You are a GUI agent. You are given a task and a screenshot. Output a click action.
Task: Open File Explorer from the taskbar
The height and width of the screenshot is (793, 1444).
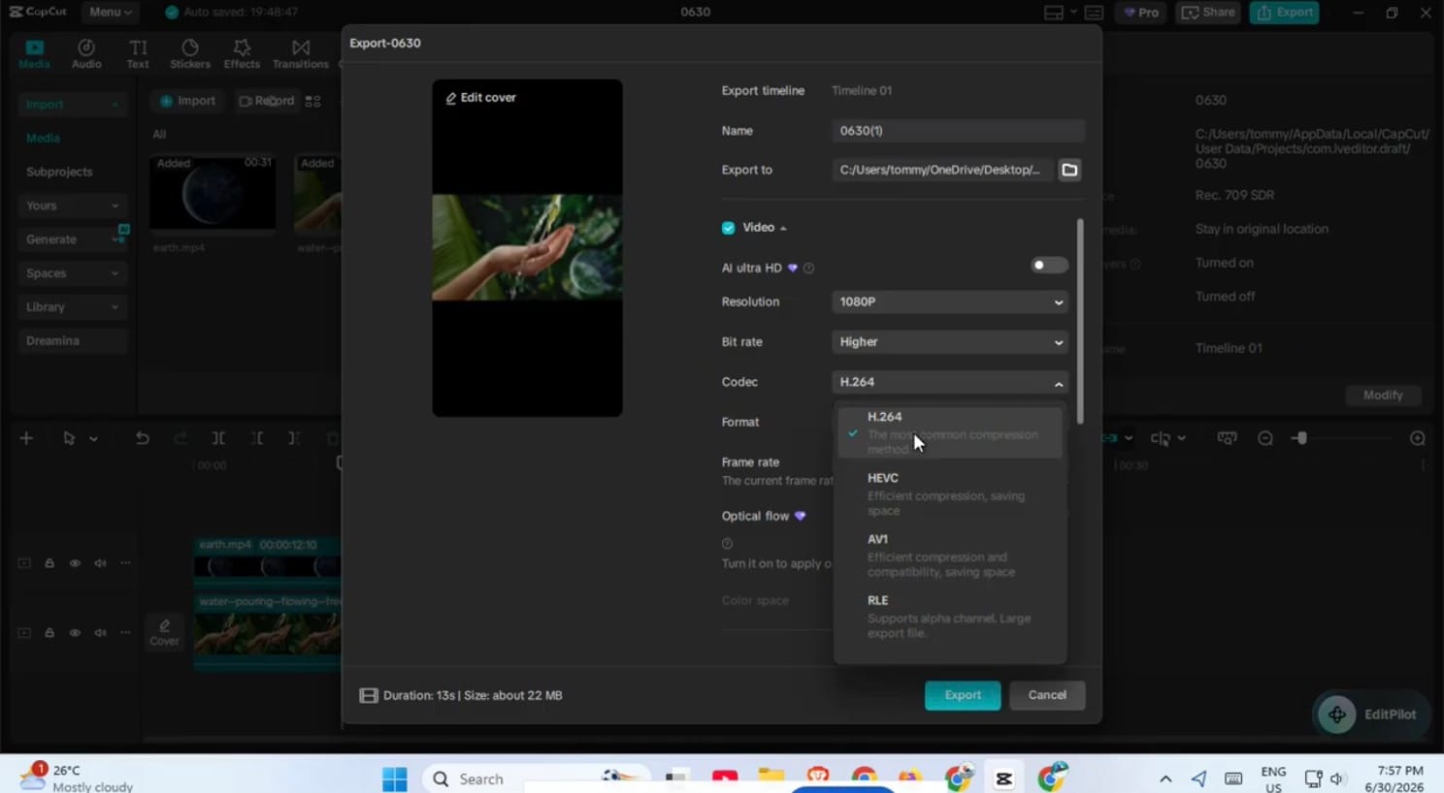click(771, 777)
